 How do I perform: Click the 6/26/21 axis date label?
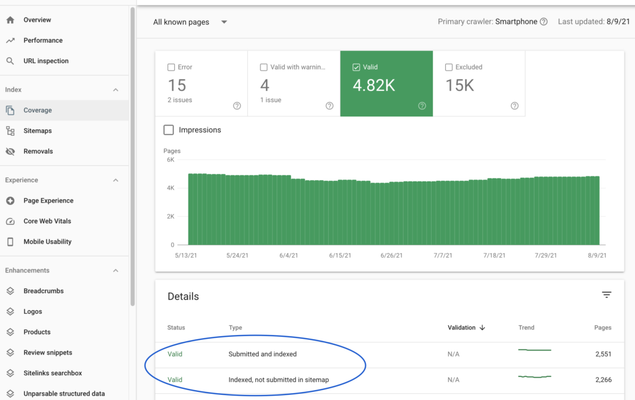[x=391, y=256]
